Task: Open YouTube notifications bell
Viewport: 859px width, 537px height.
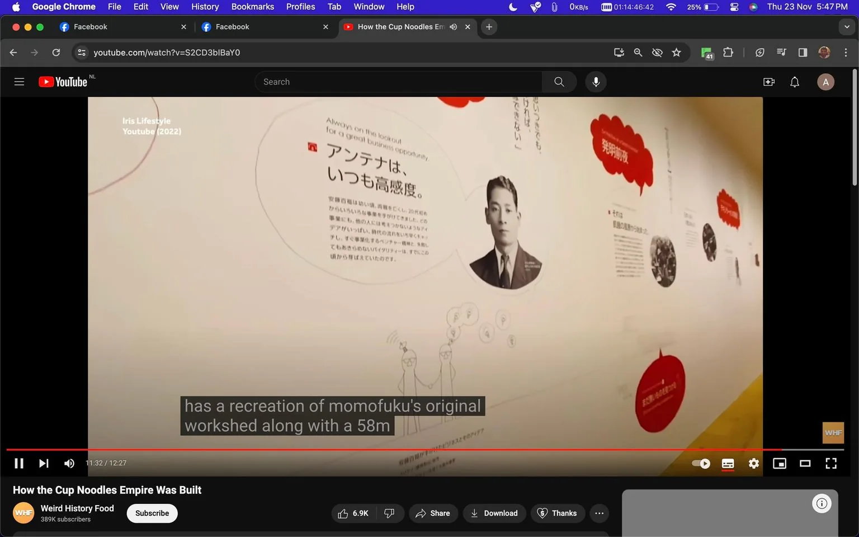Action: 794,81
